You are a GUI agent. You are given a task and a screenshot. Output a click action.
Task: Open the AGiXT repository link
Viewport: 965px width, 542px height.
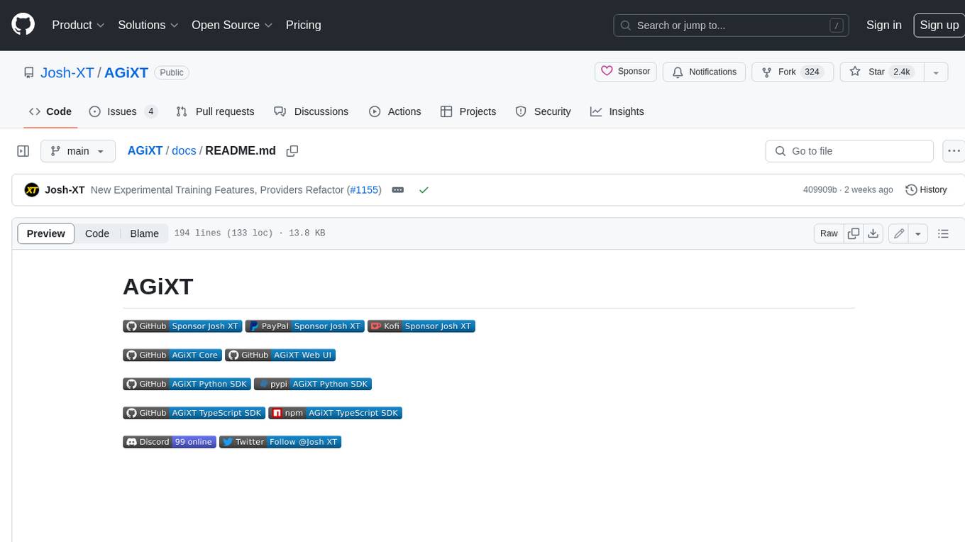pos(126,72)
